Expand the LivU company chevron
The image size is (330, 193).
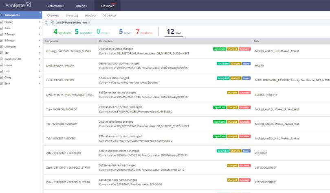[x=40, y=71]
